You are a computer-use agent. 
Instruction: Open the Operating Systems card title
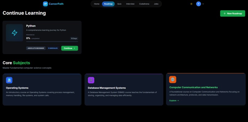pos(17,88)
